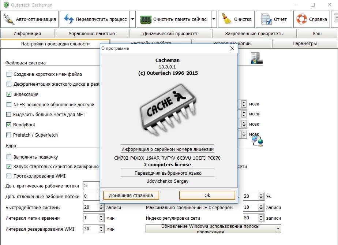Click Переводчик выбранного языка header

coord(168,173)
